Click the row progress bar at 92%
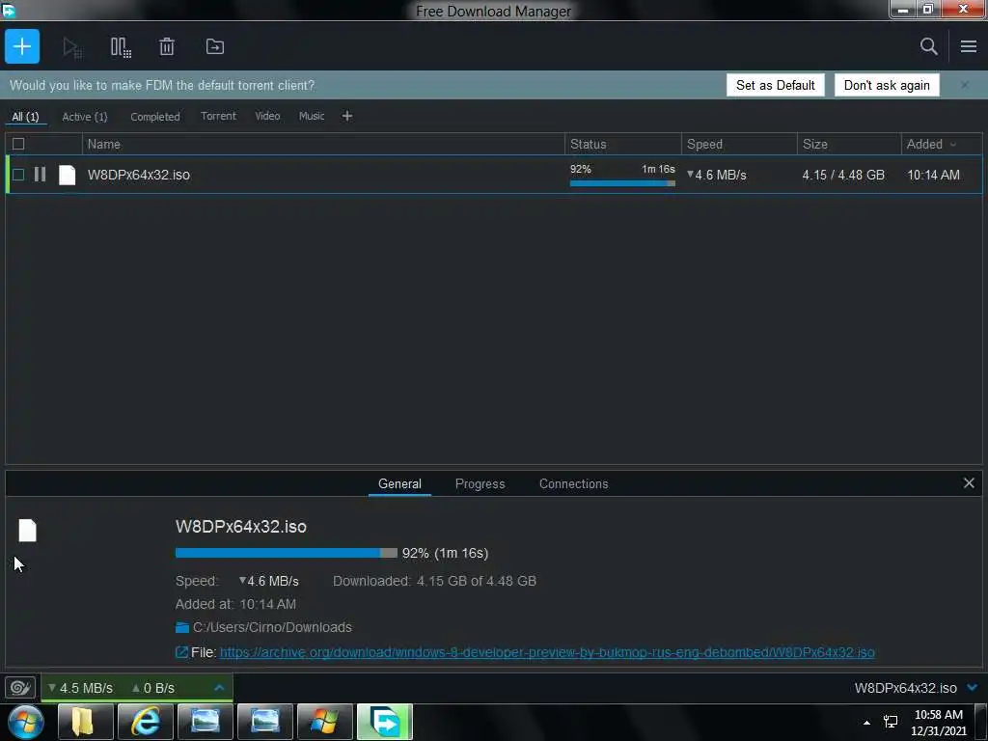The image size is (988, 741). (622, 183)
